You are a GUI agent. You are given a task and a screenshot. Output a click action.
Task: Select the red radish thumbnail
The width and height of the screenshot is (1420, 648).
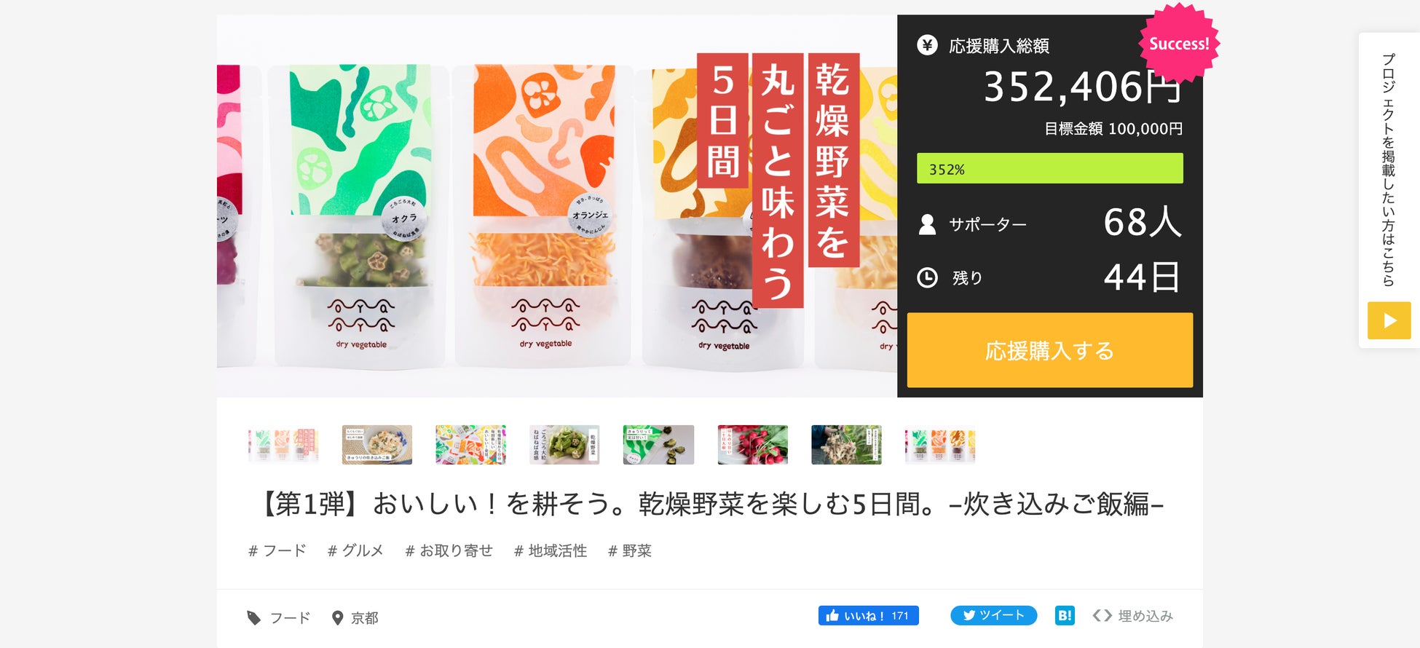(752, 444)
